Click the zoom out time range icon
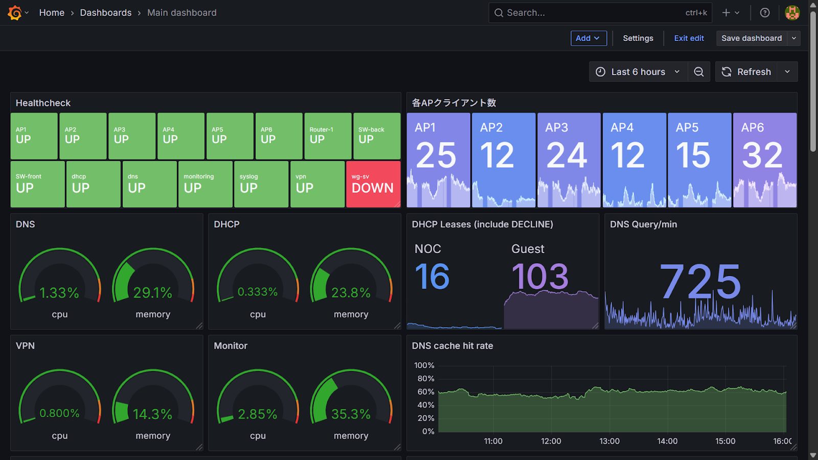Image resolution: width=818 pixels, height=460 pixels. pos(699,72)
